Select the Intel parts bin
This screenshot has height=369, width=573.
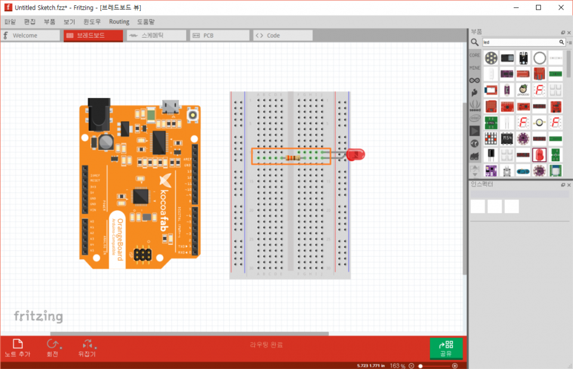pyautogui.click(x=475, y=118)
